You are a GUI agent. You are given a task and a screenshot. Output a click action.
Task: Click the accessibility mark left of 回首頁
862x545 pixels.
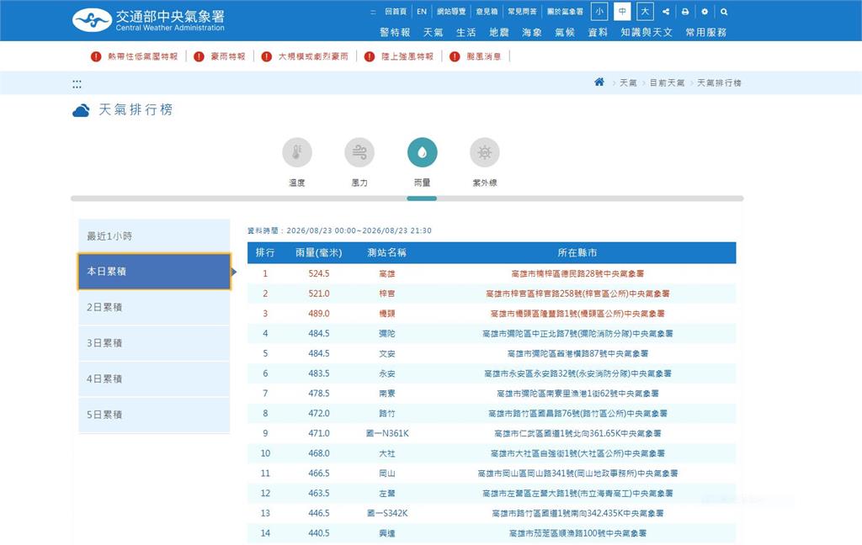pyautogui.click(x=373, y=12)
